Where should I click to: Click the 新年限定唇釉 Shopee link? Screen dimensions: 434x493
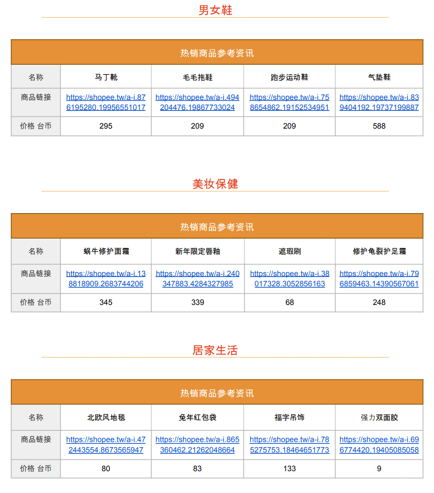click(x=198, y=279)
